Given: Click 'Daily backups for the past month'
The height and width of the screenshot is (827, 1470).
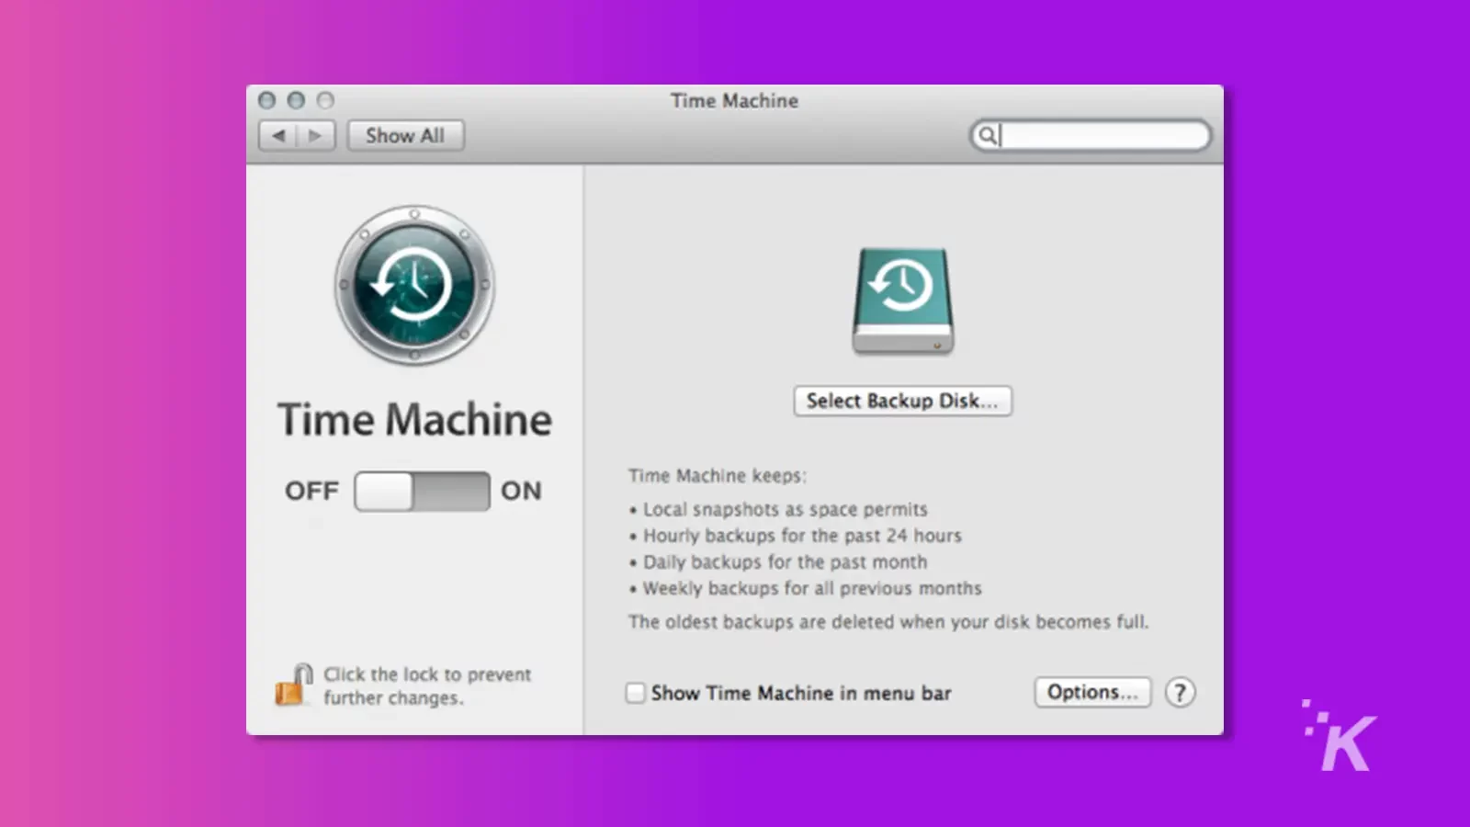Looking at the screenshot, I should pyautogui.click(x=785, y=561).
